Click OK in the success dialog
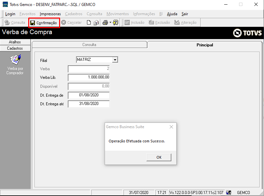This screenshot has height=196, width=264. (159, 157)
